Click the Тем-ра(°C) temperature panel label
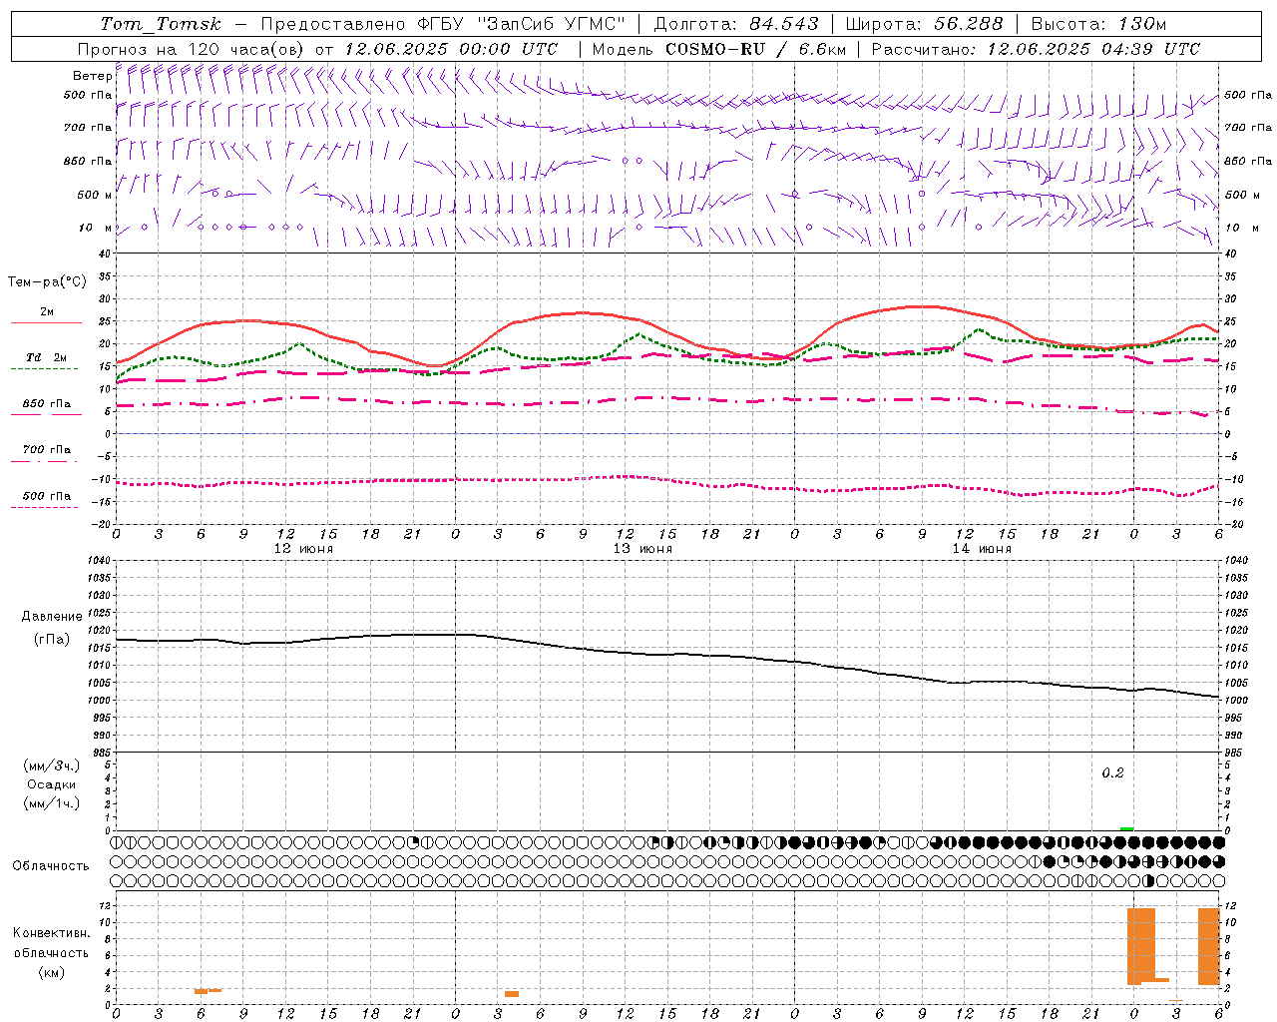1277x1022 pixels. click(47, 282)
